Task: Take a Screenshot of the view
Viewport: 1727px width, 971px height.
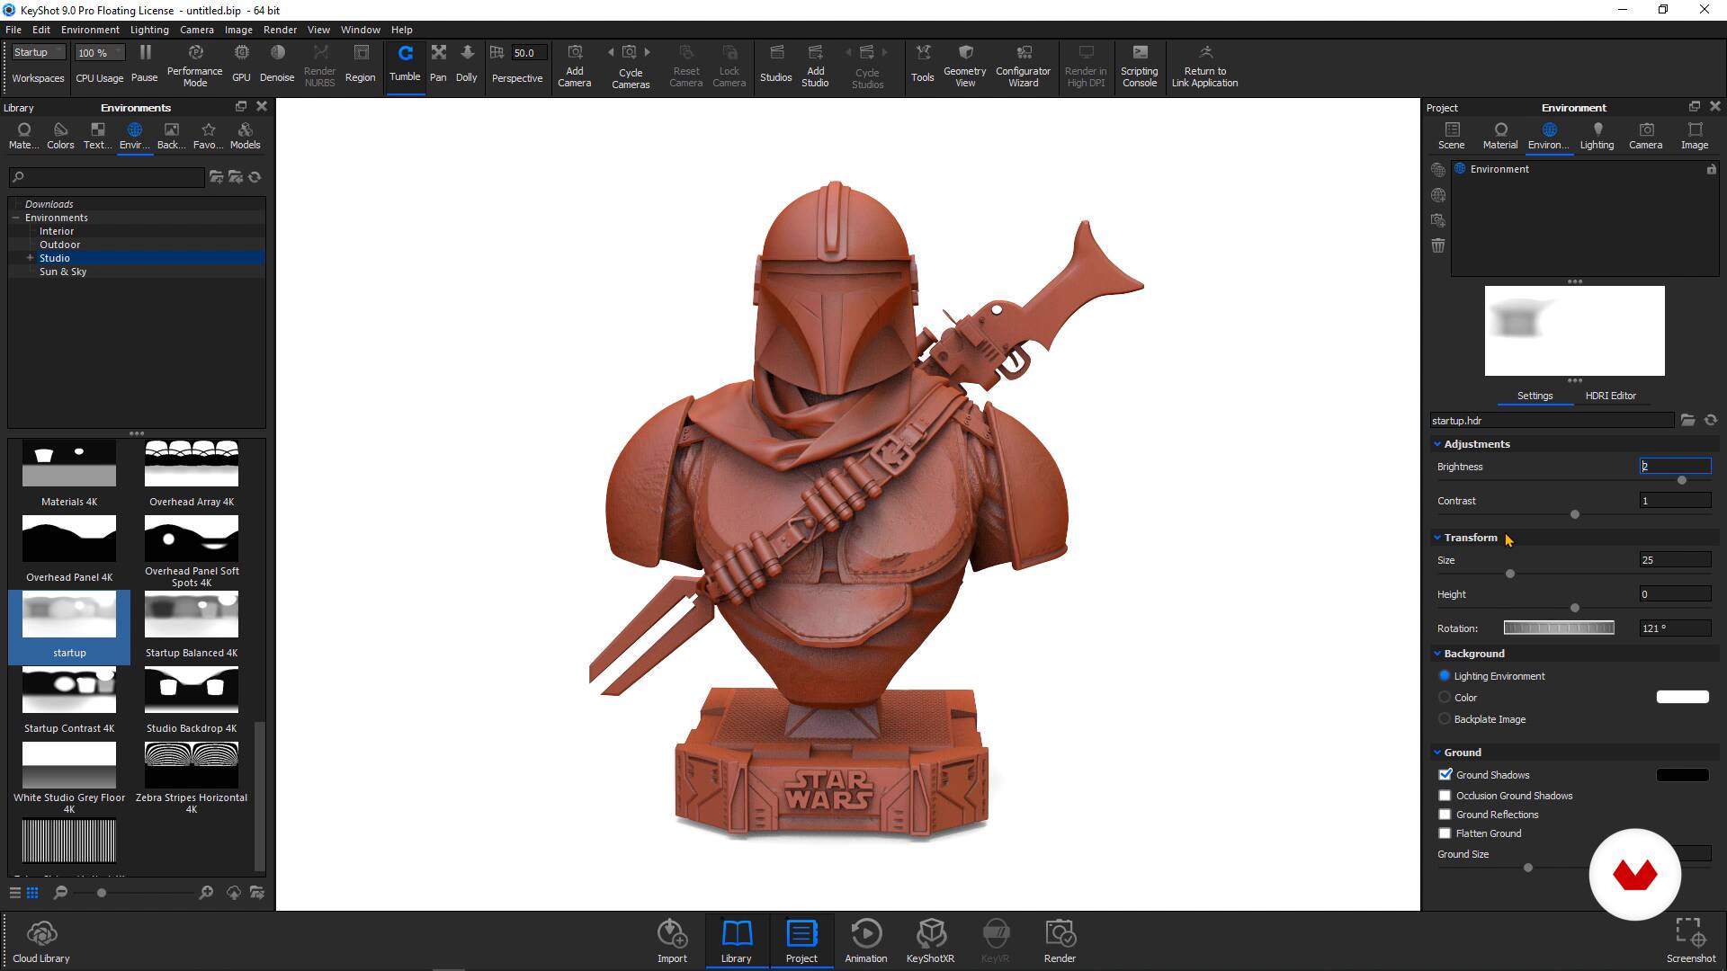Action: [1691, 941]
